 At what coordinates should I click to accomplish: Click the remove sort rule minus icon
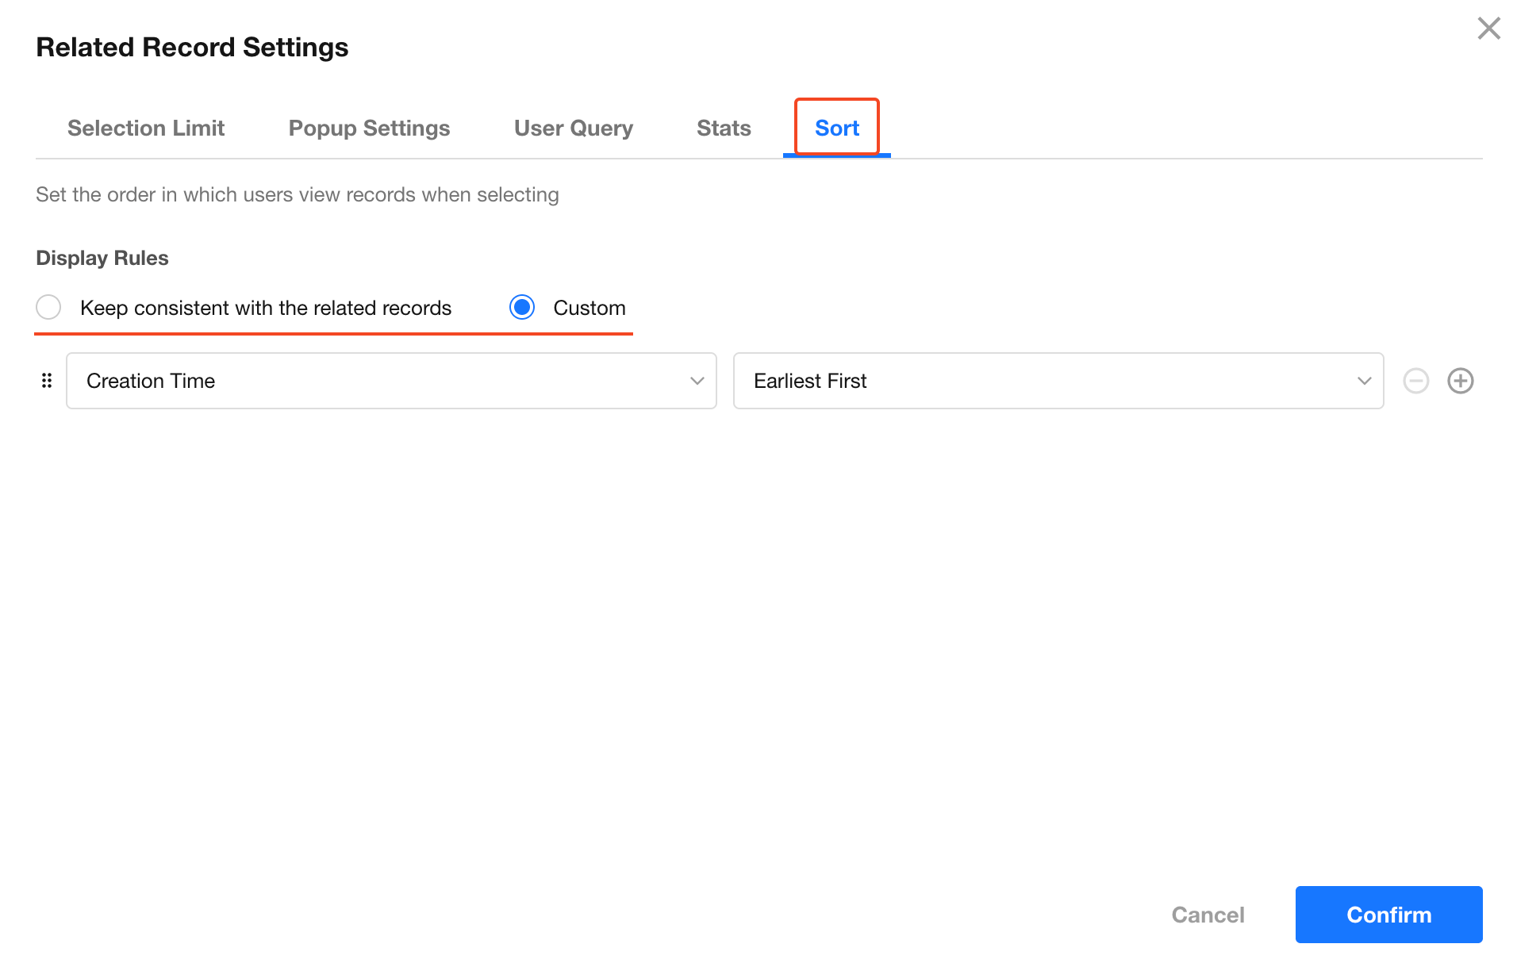tap(1415, 381)
